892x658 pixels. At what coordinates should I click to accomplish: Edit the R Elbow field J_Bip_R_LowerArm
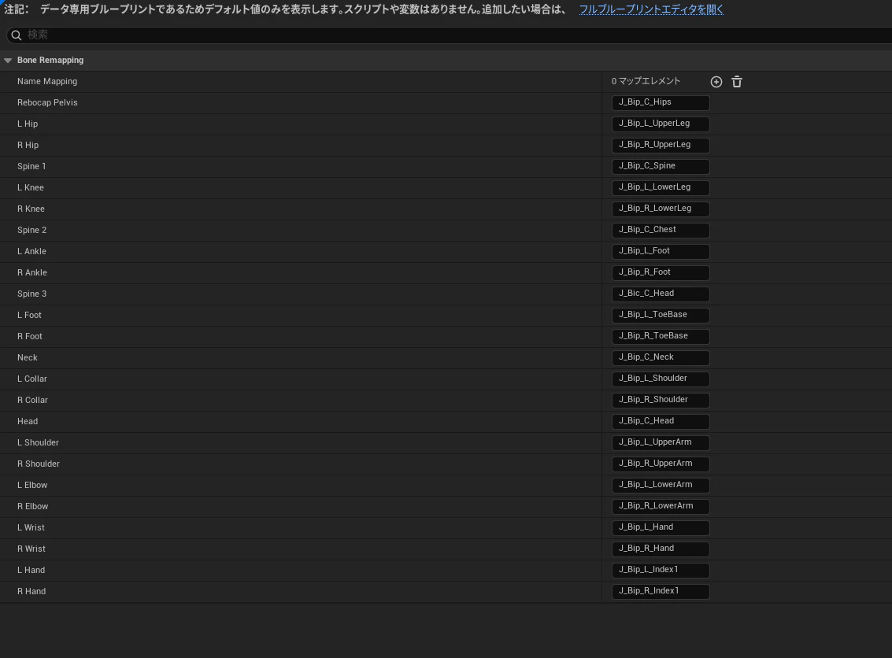click(x=661, y=505)
